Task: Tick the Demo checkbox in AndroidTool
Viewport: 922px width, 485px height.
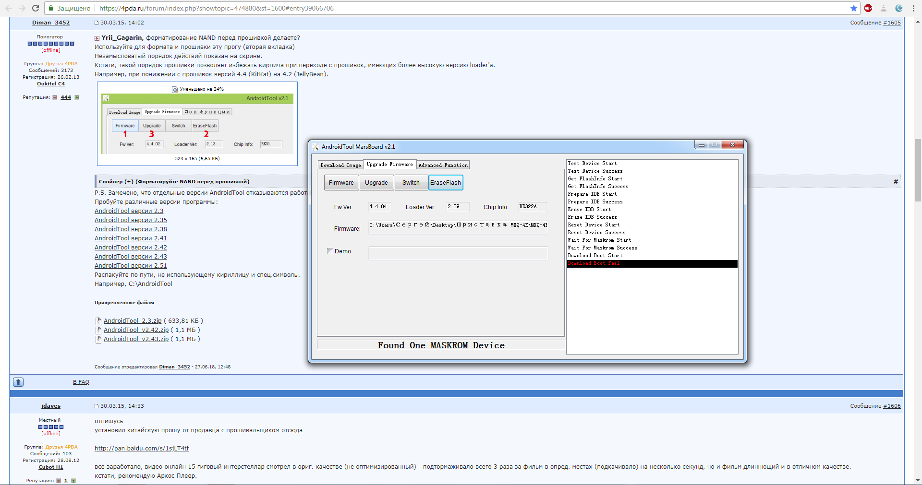Action: click(x=330, y=251)
